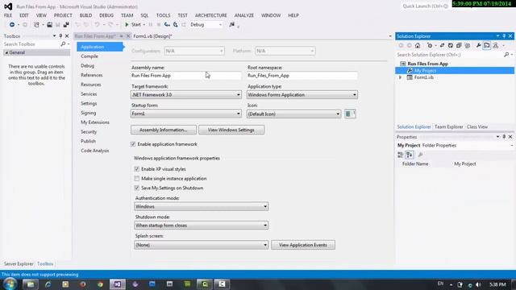Browse icon button next to Icon dropdown

(350, 114)
